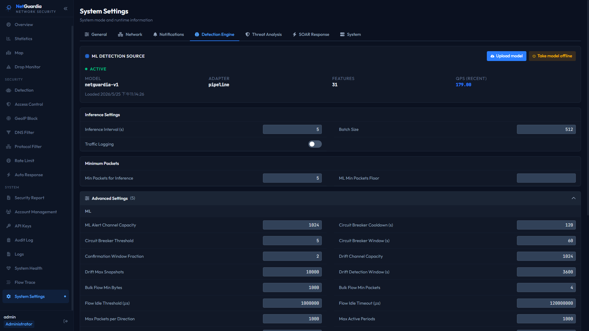The width and height of the screenshot is (589, 331).
Task: Click the Circuit Breaker Cooldown field
Action: (546, 225)
